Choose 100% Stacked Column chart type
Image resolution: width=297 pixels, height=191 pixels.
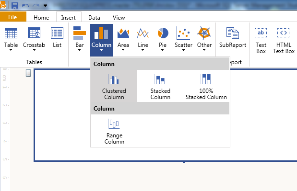206,86
